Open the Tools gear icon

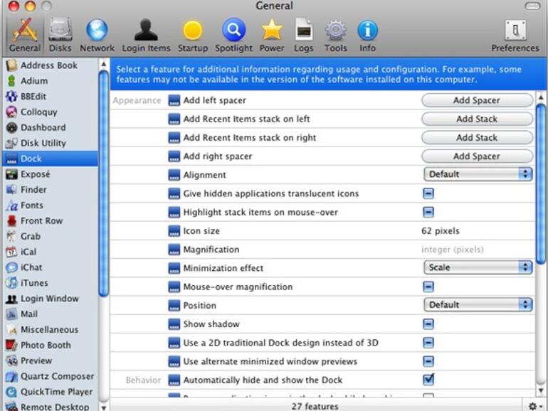335,34
